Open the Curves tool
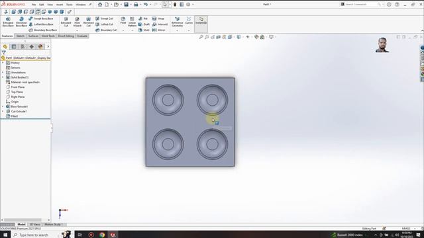Screen dimensions: 424x238 click(x=189, y=20)
